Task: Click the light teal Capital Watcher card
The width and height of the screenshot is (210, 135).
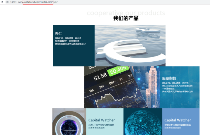Action: click(x=105, y=122)
